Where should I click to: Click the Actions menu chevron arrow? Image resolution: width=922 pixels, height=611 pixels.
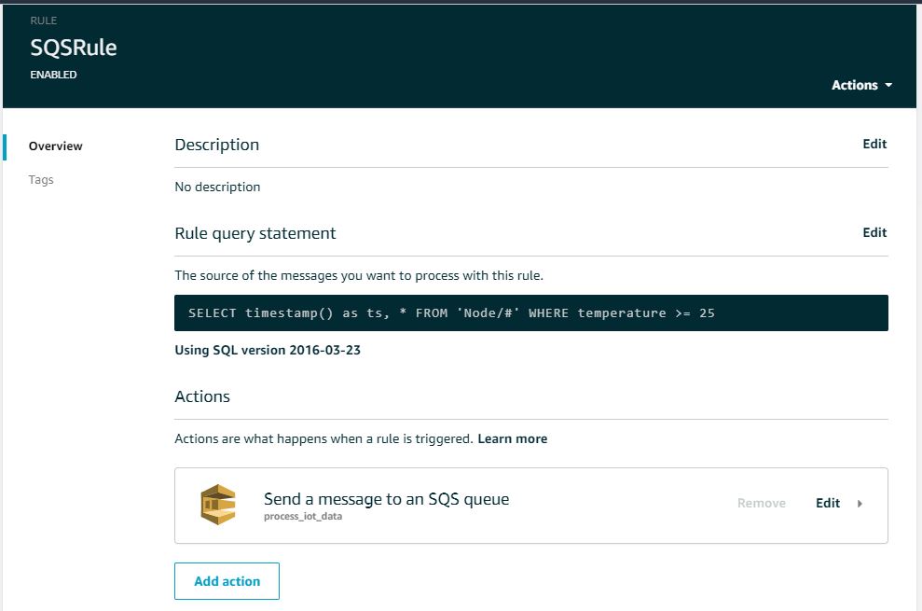[x=887, y=85]
